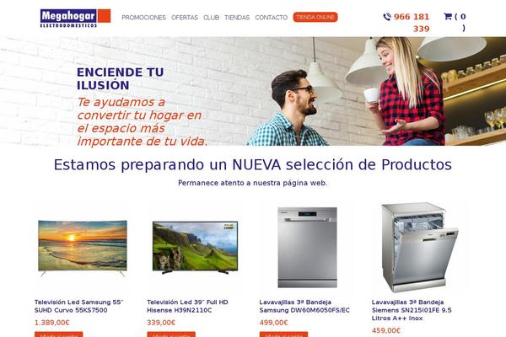Screen dimensions: 506x337
Task: View Samsung dishwasher product image
Action: tap(307, 248)
